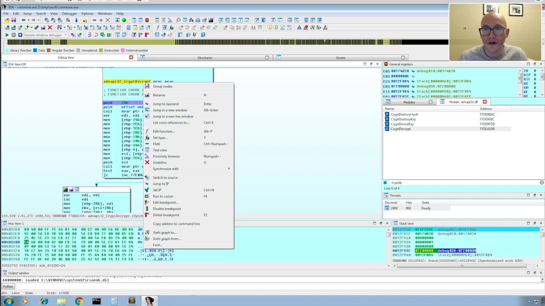Select Delete breakpoint in context menu
The width and height of the screenshot is (545, 306).
[189, 215]
